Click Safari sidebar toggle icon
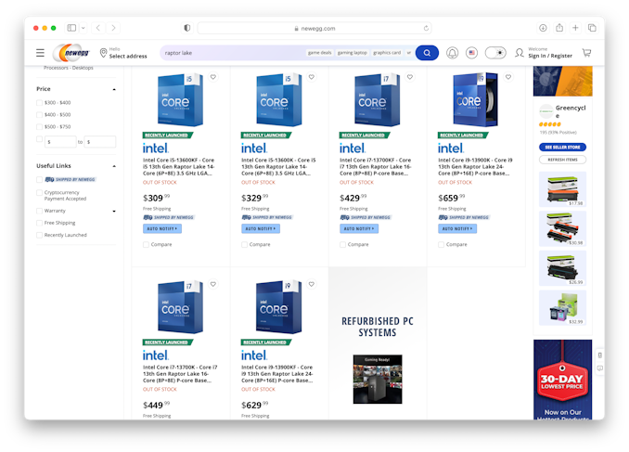 click(x=71, y=28)
